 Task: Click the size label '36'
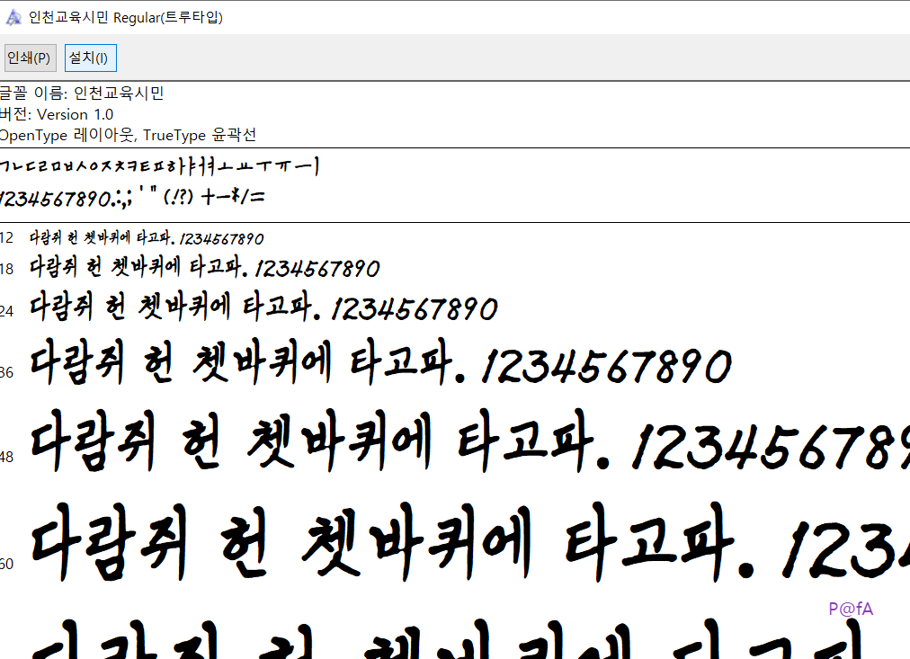pos(6,372)
